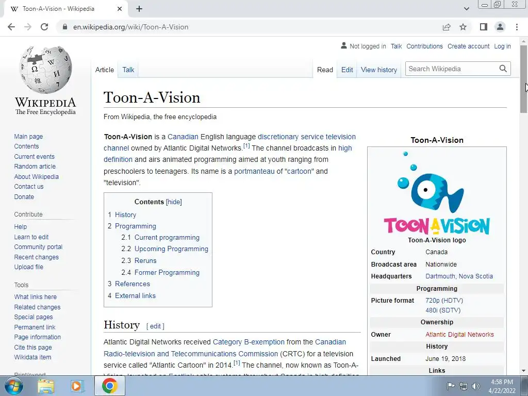Open the user Talk link at top
The image size is (528, 396).
[x=397, y=46]
